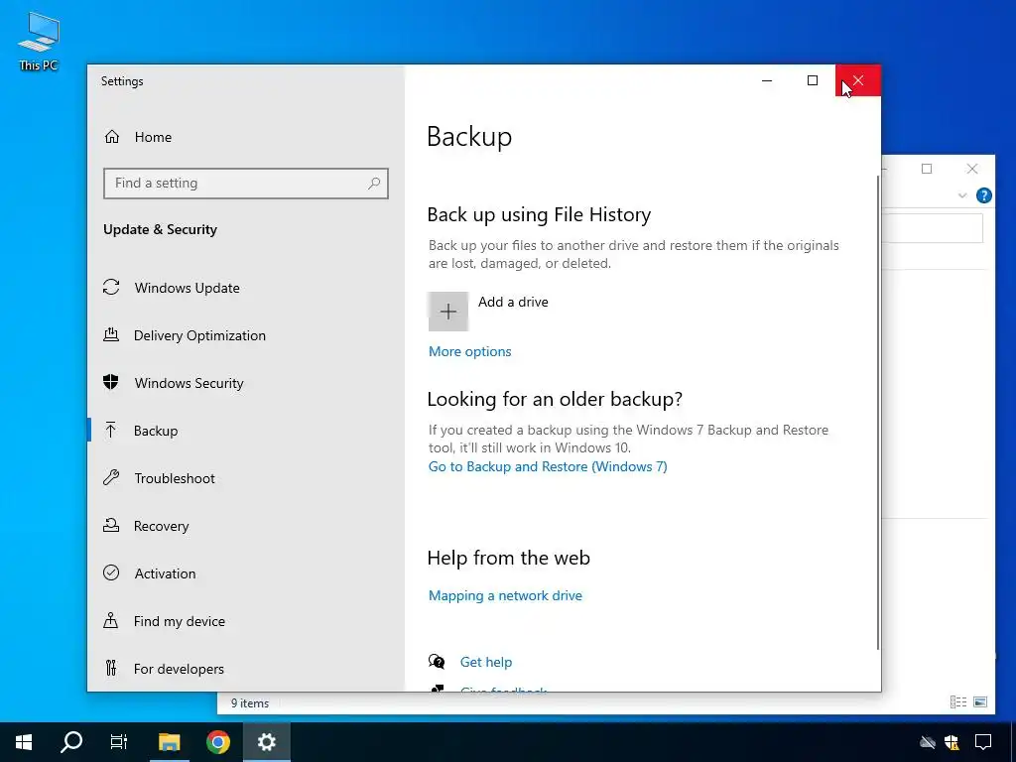This screenshot has height=762, width=1016.
Task: Click the house icon beside Home
Action: click(x=111, y=137)
